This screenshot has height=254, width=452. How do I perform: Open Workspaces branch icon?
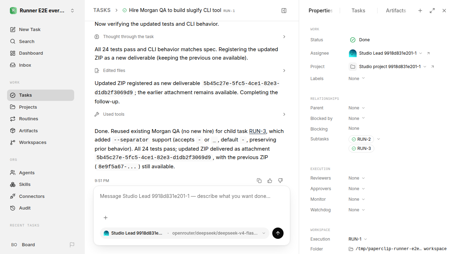13,143
